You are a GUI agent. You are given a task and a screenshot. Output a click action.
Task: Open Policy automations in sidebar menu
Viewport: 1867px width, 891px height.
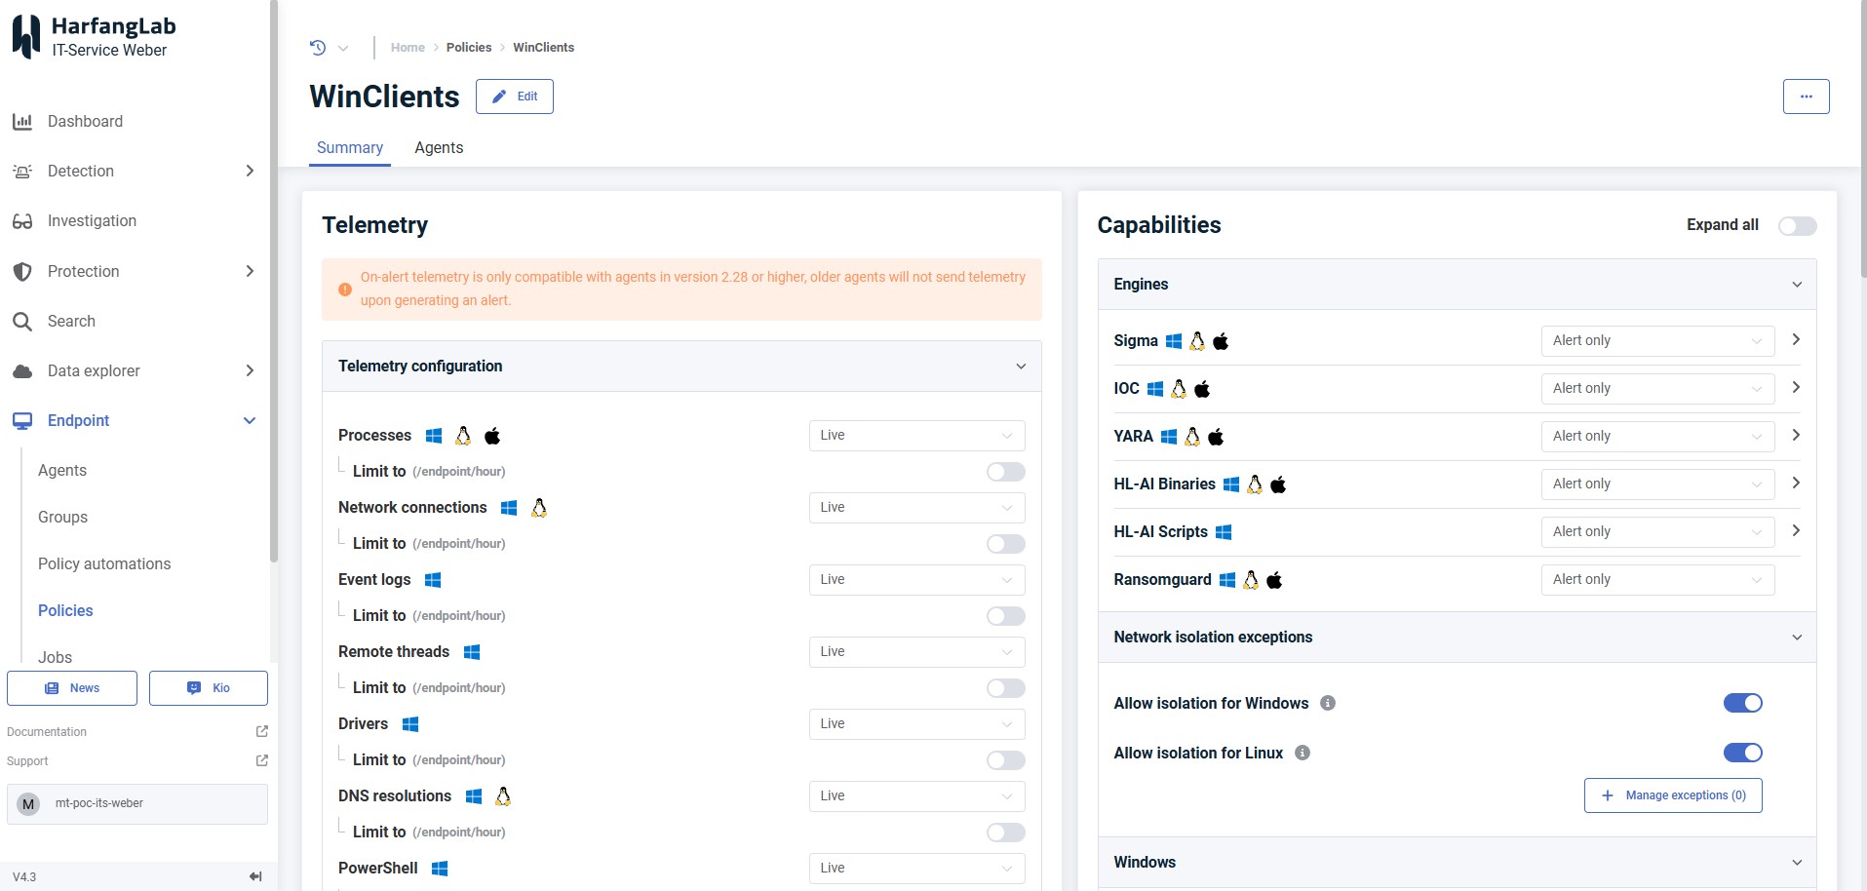104,563
